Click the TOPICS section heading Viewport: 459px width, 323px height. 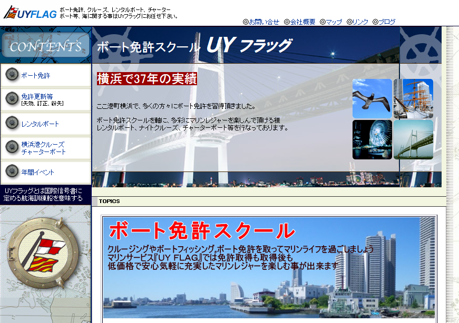click(109, 201)
